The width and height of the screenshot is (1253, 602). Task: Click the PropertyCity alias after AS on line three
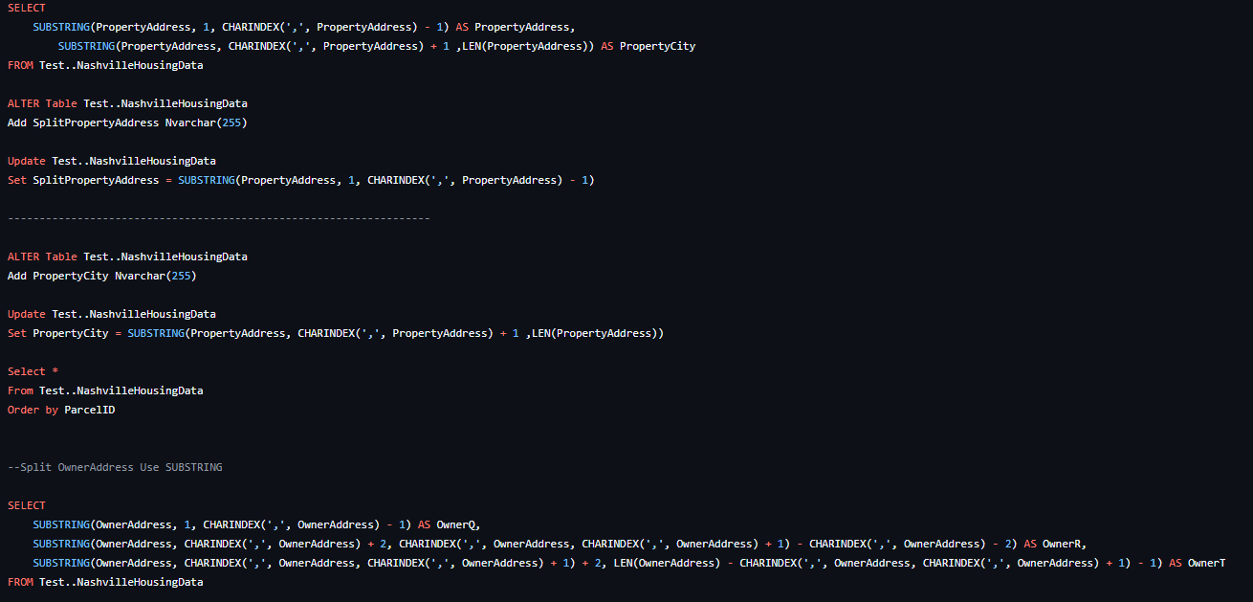click(x=657, y=46)
